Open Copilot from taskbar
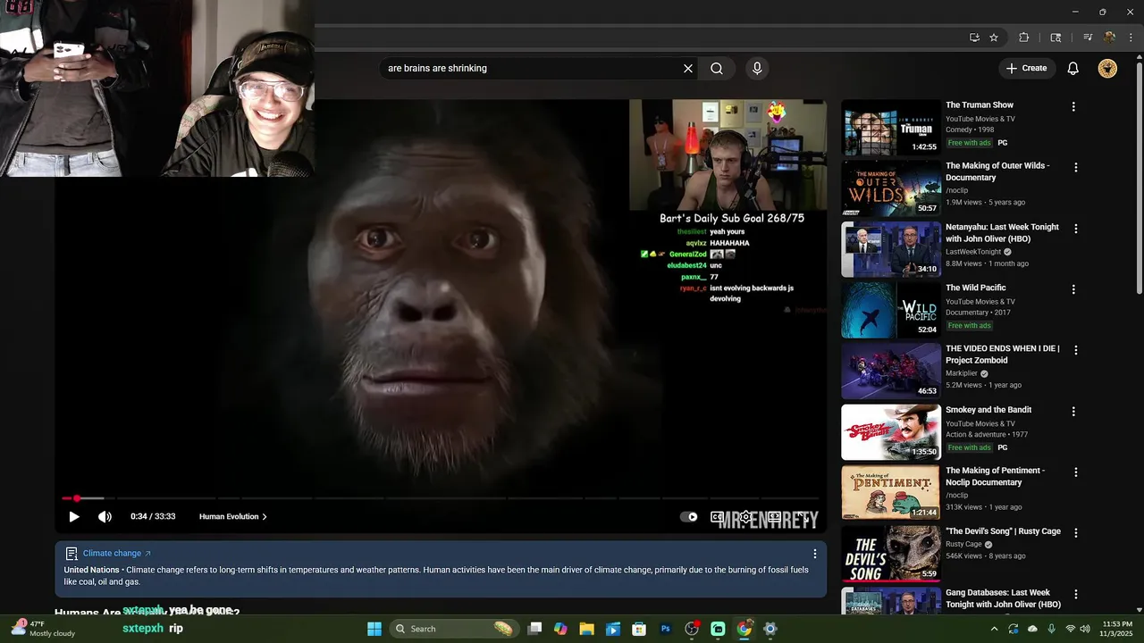Screen dimensions: 1144x643 (x=560, y=629)
